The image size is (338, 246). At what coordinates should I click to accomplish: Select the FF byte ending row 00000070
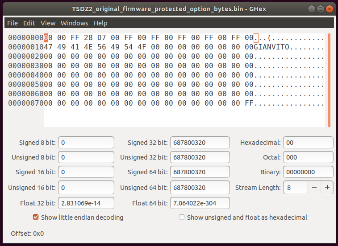point(249,103)
